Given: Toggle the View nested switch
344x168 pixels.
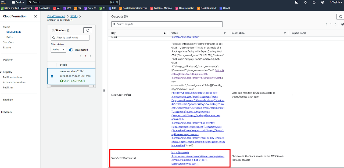Looking at the screenshot, I should pos(71,50).
